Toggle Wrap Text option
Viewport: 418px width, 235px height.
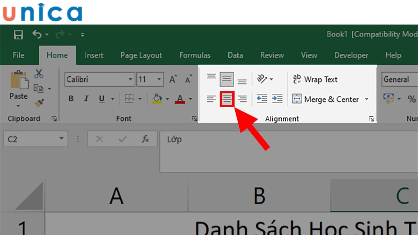click(x=315, y=79)
